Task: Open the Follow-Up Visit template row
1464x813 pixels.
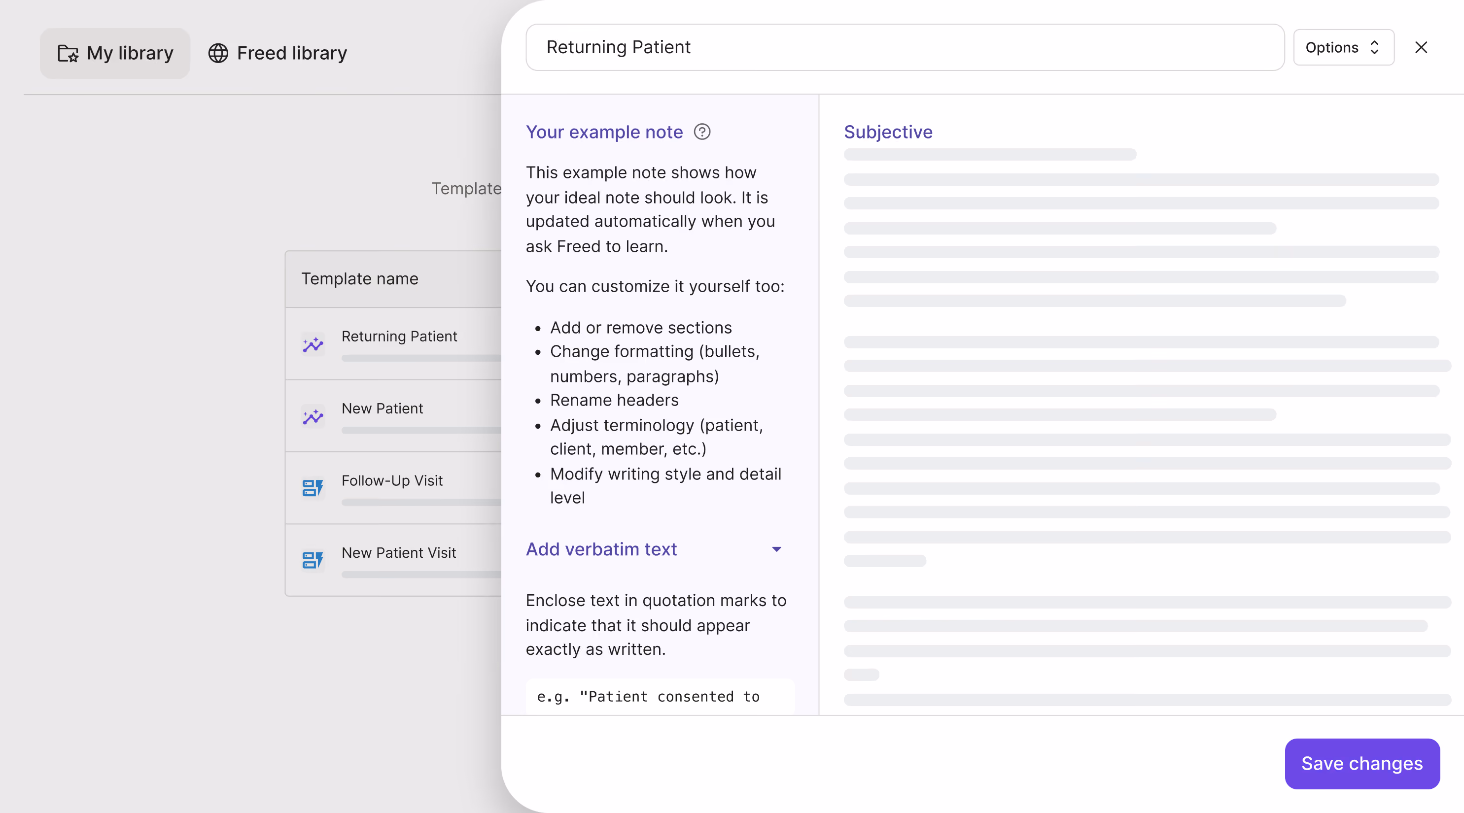Action: [x=393, y=488]
